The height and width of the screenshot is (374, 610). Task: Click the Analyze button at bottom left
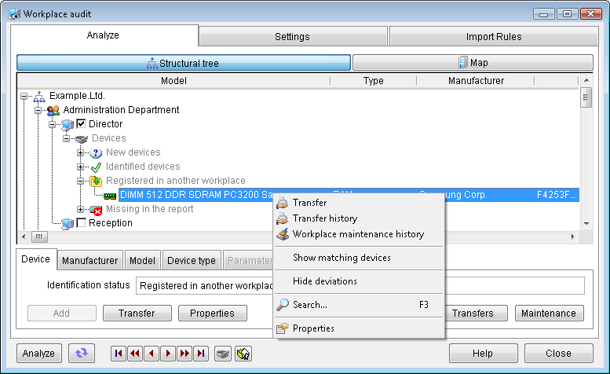[39, 354]
